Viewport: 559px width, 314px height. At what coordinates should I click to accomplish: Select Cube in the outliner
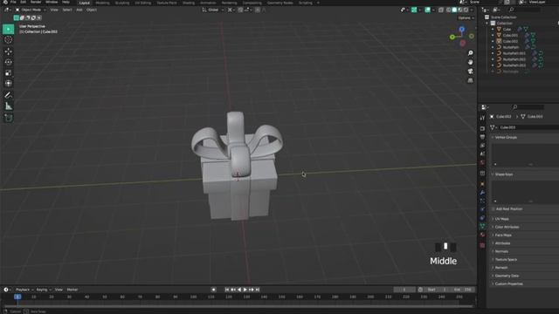pyautogui.click(x=507, y=29)
